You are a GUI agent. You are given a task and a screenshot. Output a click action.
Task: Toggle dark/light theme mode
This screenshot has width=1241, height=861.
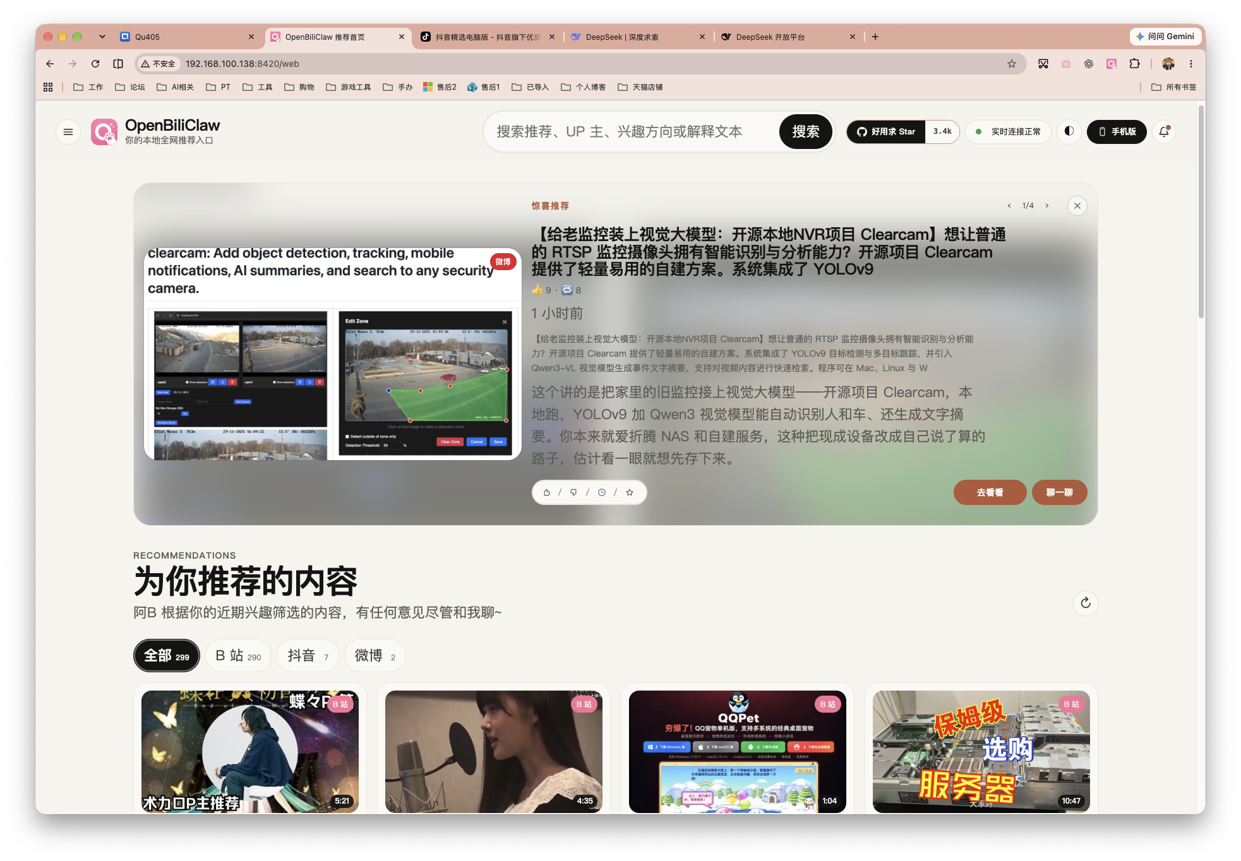[x=1069, y=131]
